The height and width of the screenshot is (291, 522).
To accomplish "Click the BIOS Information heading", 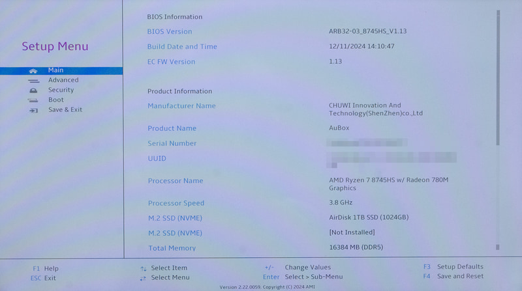I will (x=175, y=17).
